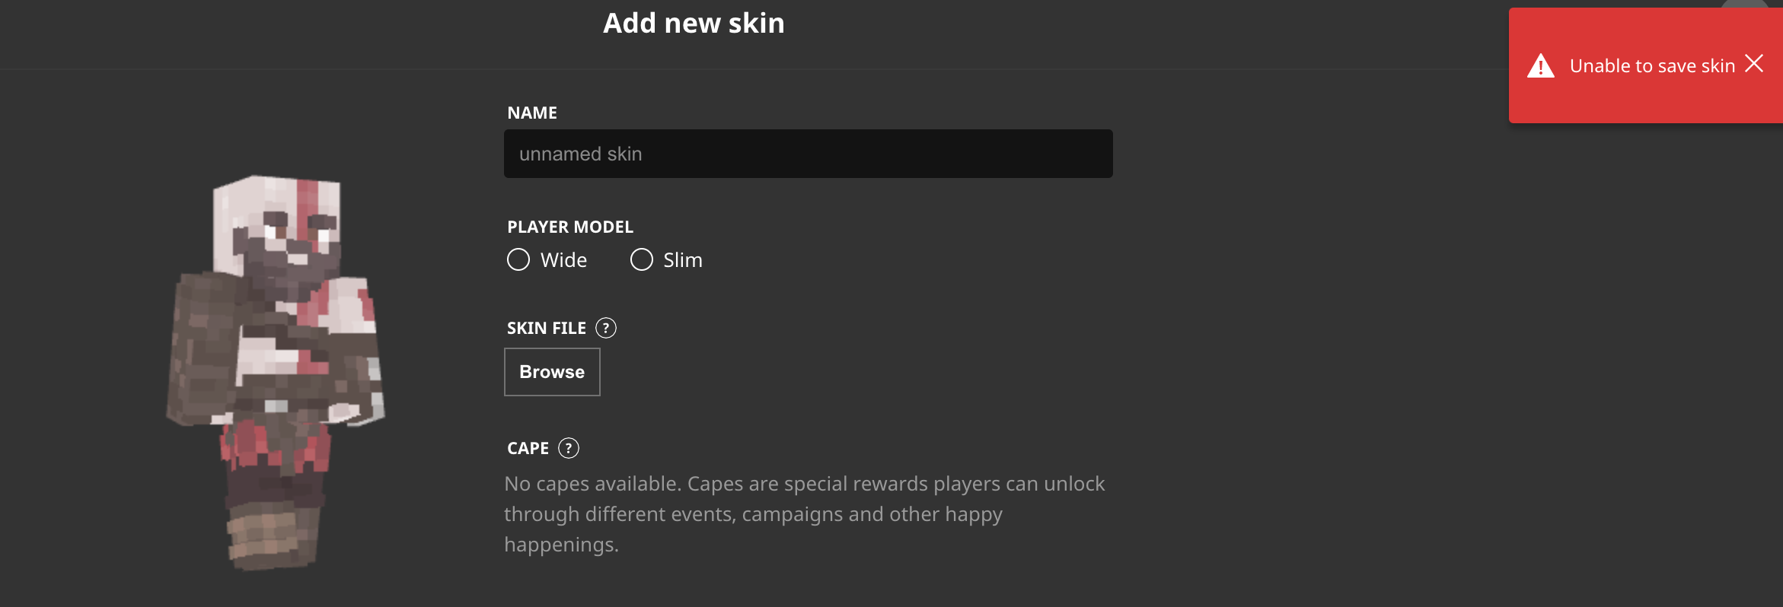Screen dimensions: 1783x607
Task: Click the "Slim" option label text
Action: click(683, 260)
